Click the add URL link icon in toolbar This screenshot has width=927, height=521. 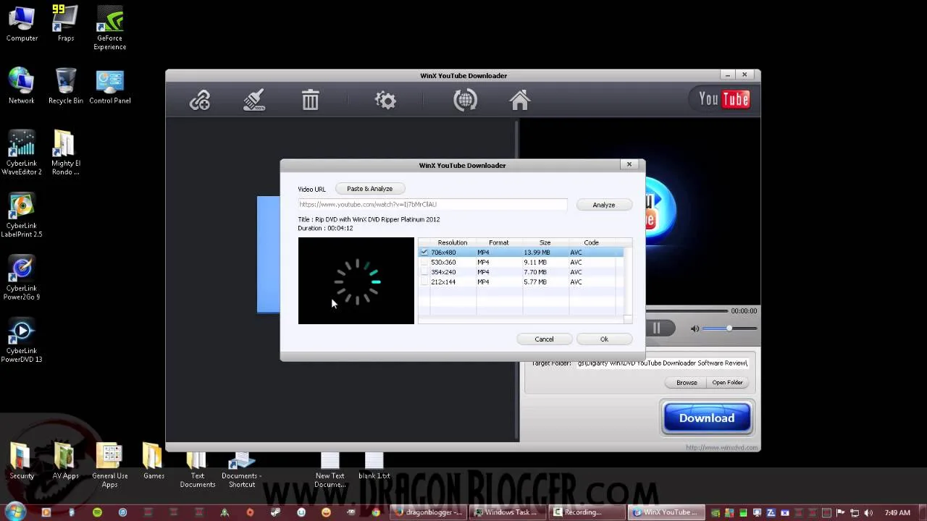200,100
